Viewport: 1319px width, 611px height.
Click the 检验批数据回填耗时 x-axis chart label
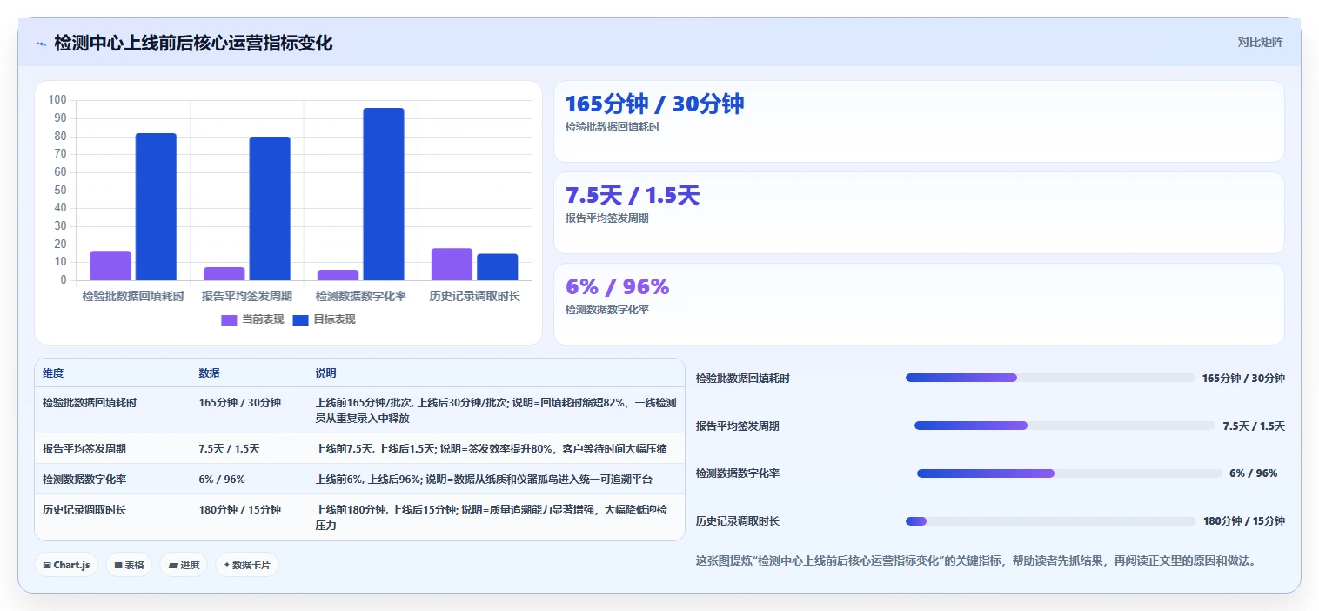point(133,296)
